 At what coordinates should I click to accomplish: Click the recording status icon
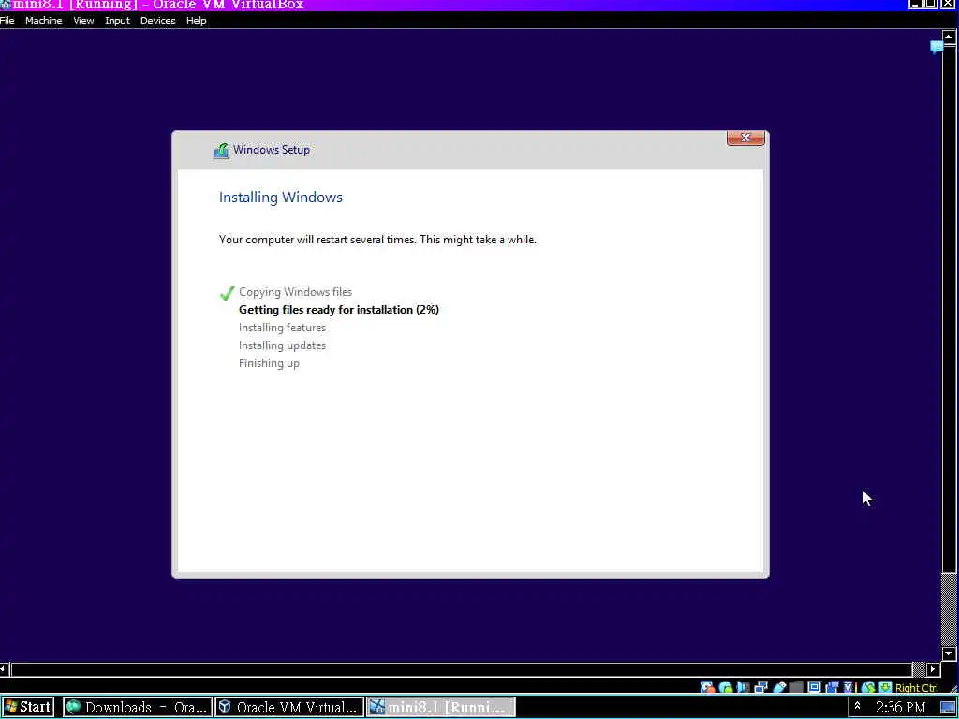[x=832, y=687]
